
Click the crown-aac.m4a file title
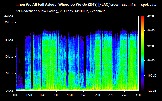123,5
